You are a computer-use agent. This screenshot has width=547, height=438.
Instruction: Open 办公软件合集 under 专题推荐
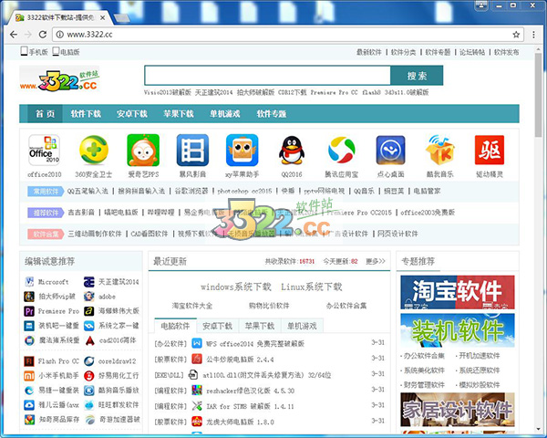click(424, 356)
